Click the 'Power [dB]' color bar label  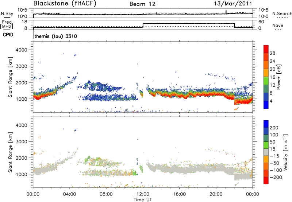(x=278, y=77)
